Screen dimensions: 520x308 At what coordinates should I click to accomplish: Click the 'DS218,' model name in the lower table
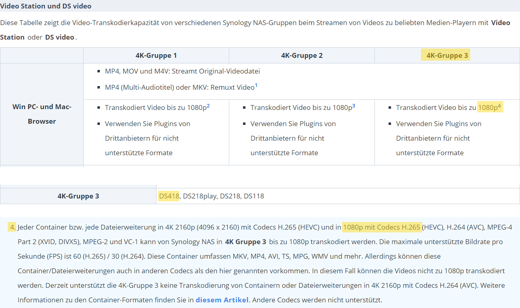230,196
